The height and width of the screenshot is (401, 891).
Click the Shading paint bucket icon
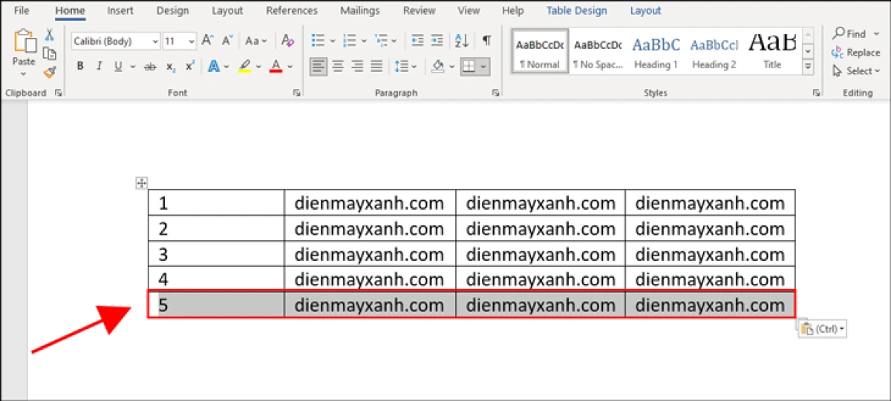(438, 67)
